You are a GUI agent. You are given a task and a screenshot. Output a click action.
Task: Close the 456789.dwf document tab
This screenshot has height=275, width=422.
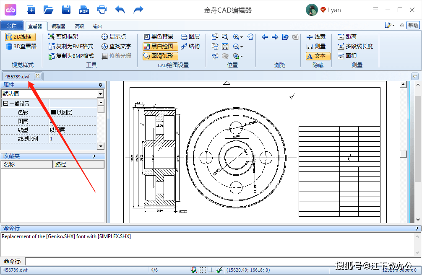pos(38,76)
